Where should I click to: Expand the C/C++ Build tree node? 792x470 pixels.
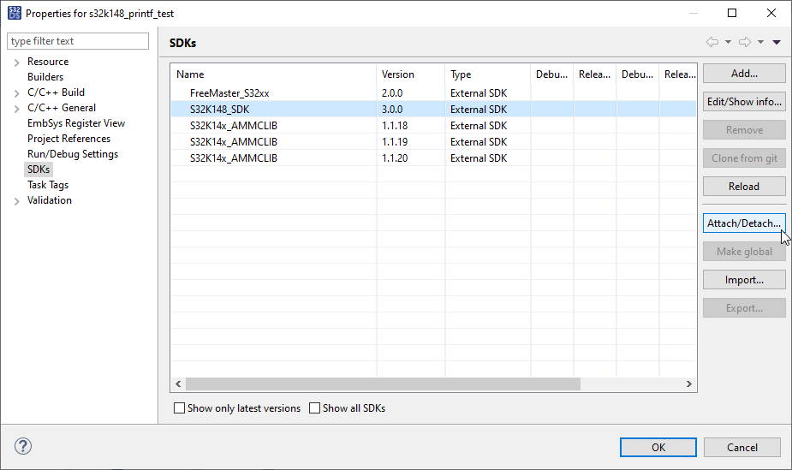16,93
